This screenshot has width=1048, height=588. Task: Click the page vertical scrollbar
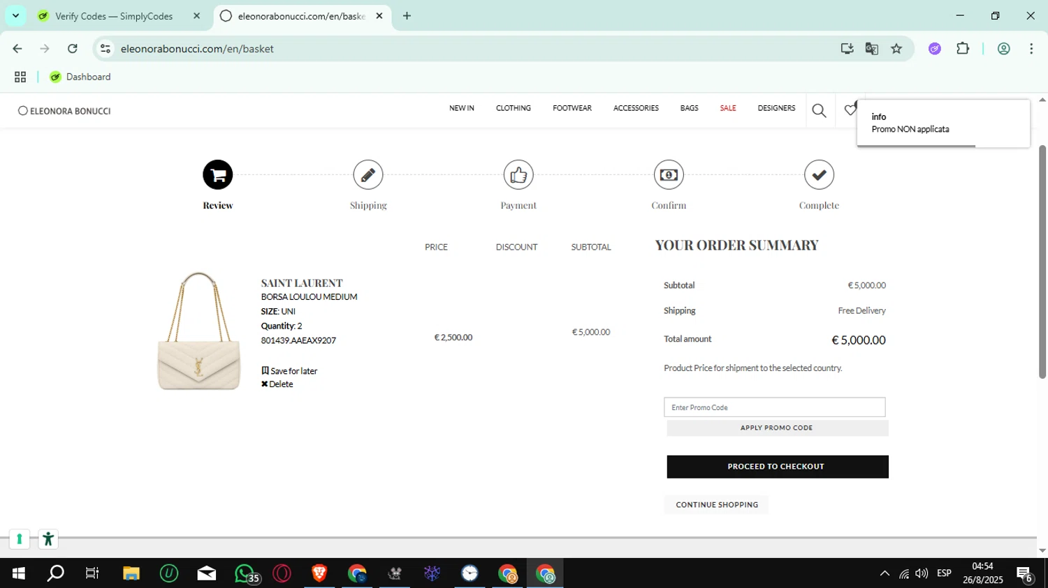point(1042,262)
